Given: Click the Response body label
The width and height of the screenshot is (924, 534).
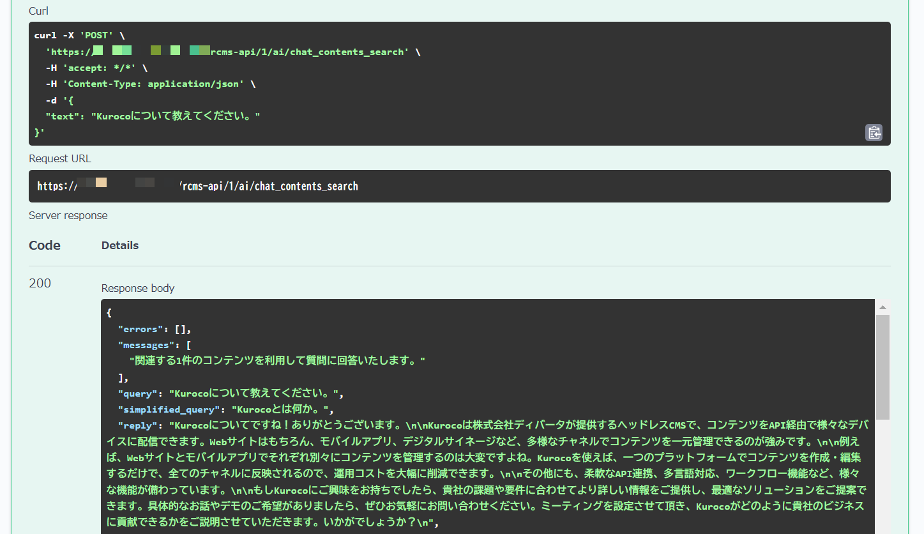Looking at the screenshot, I should (137, 288).
